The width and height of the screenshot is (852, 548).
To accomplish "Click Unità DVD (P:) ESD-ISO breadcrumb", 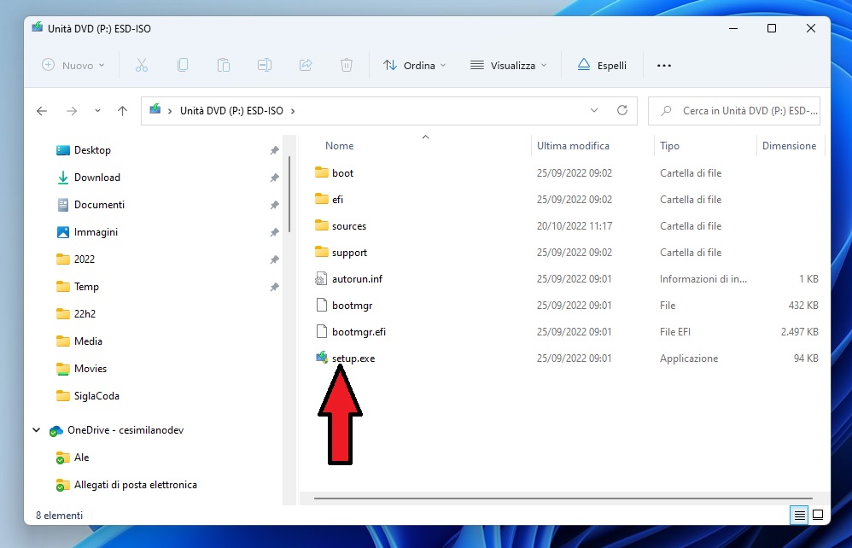I will (x=231, y=111).
